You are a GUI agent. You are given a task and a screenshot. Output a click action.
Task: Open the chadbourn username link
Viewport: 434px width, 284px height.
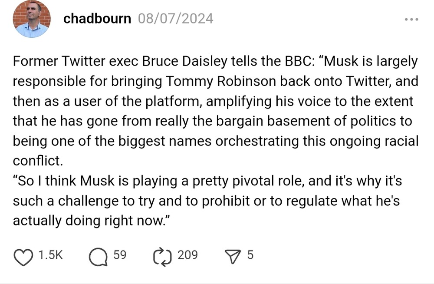click(x=97, y=19)
